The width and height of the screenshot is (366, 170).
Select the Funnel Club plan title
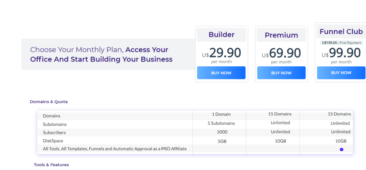coord(341,32)
